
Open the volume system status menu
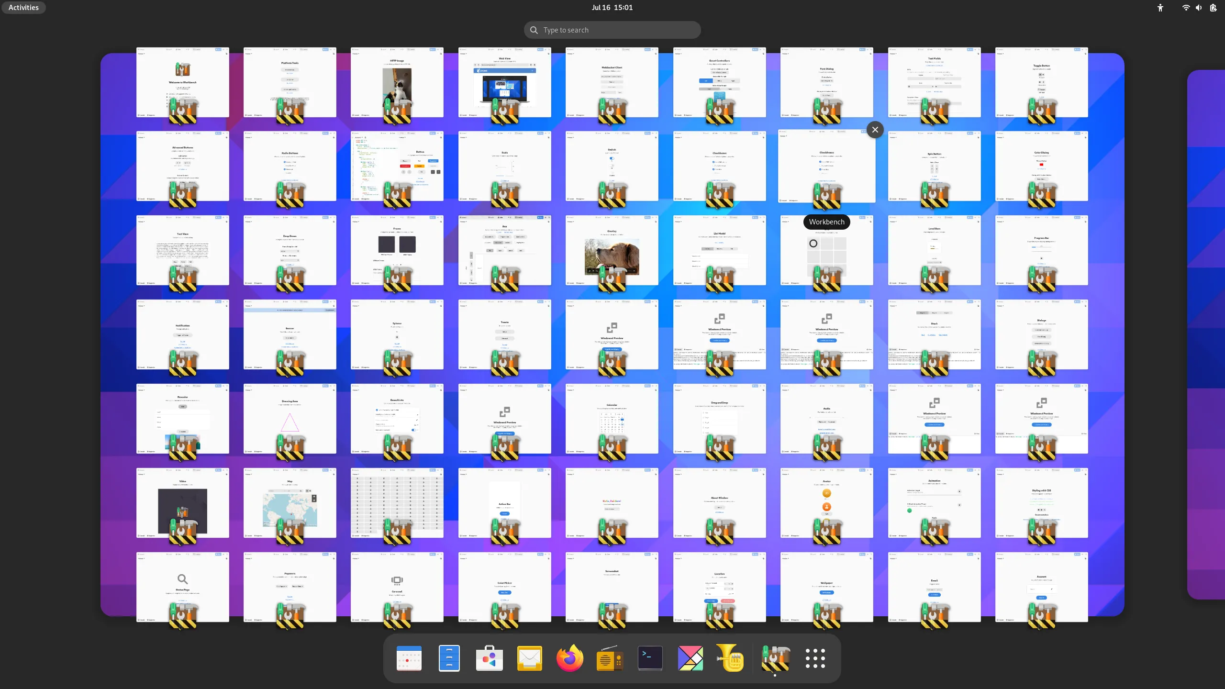pyautogui.click(x=1198, y=8)
